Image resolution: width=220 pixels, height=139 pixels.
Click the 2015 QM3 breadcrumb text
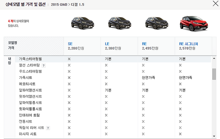pos(59,5)
